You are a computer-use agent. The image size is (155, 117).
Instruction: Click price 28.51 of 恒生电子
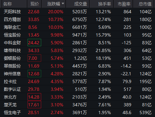click(33, 112)
